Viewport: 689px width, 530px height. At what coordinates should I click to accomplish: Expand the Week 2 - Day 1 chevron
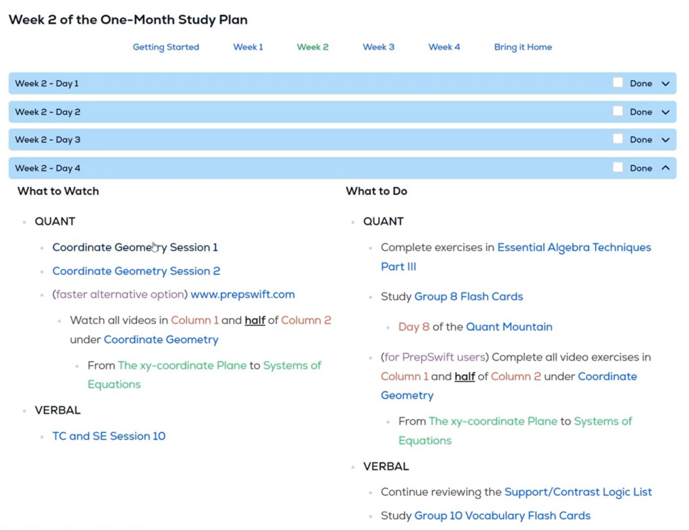(x=665, y=84)
